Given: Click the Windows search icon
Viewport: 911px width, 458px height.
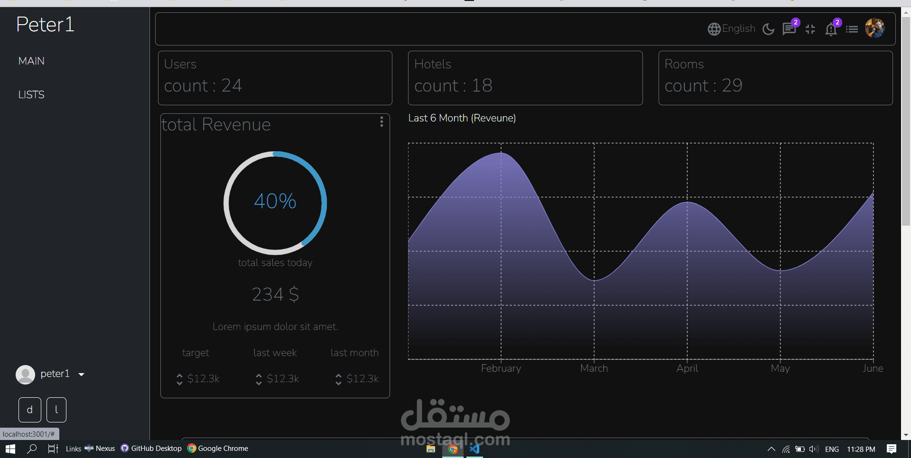Looking at the screenshot, I should pyautogui.click(x=31, y=449).
